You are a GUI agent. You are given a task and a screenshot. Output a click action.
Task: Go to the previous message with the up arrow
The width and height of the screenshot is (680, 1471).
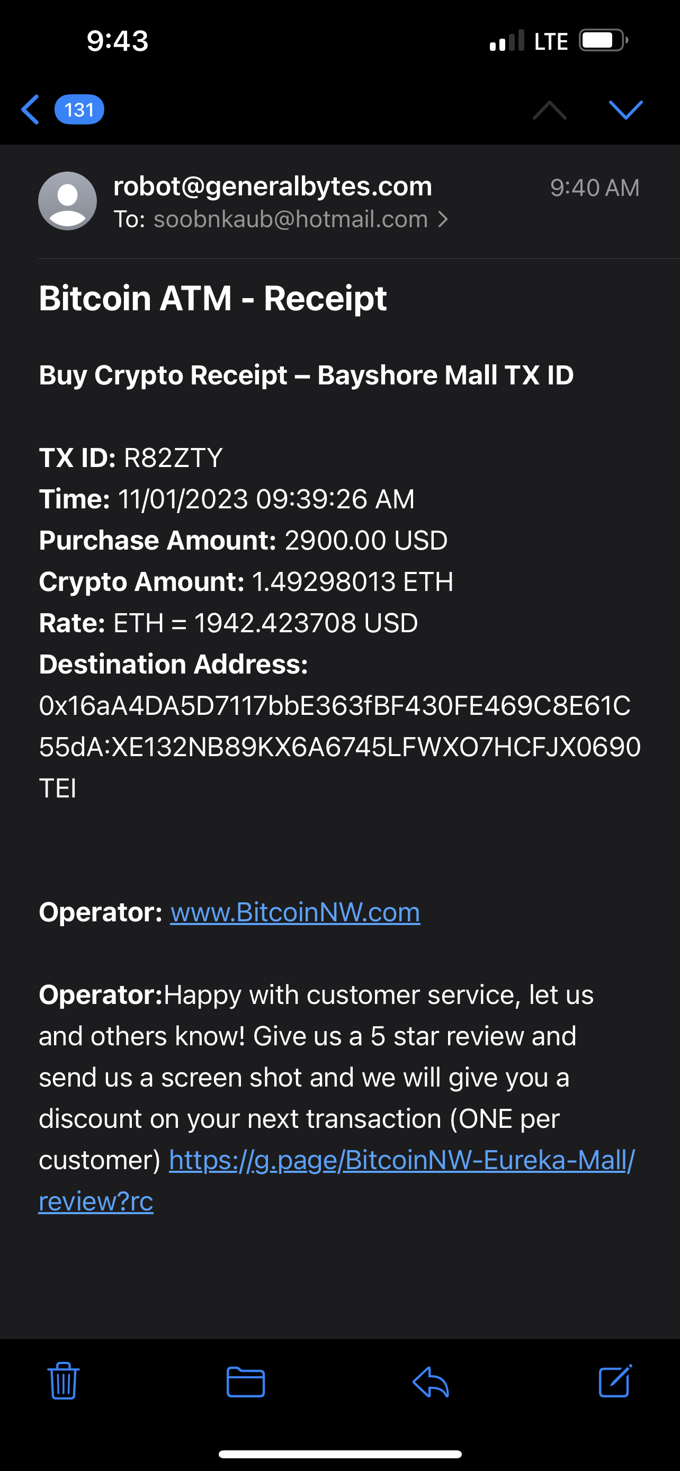pyautogui.click(x=549, y=110)
